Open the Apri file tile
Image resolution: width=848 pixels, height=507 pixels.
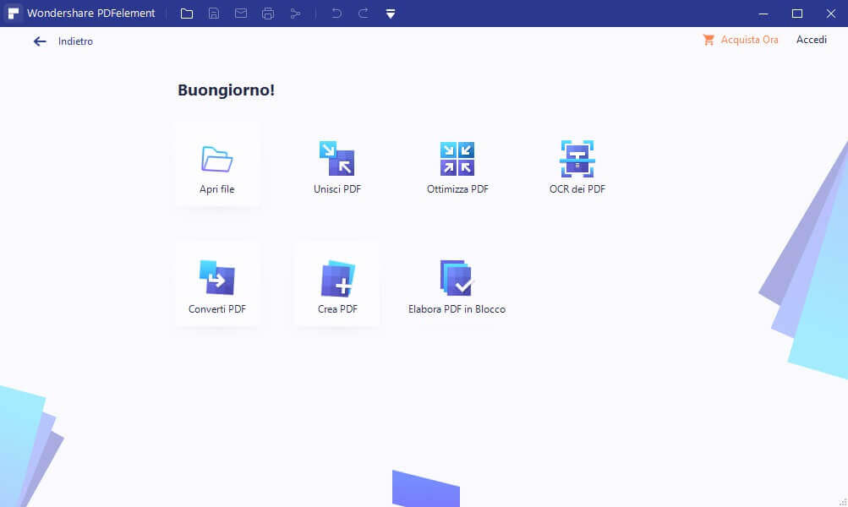coord(216,165)
